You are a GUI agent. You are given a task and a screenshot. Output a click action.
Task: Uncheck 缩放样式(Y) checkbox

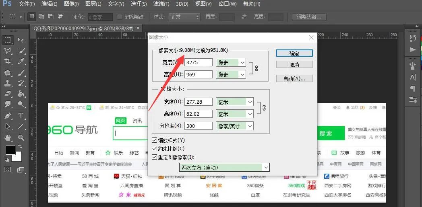[x=154, y=140]
